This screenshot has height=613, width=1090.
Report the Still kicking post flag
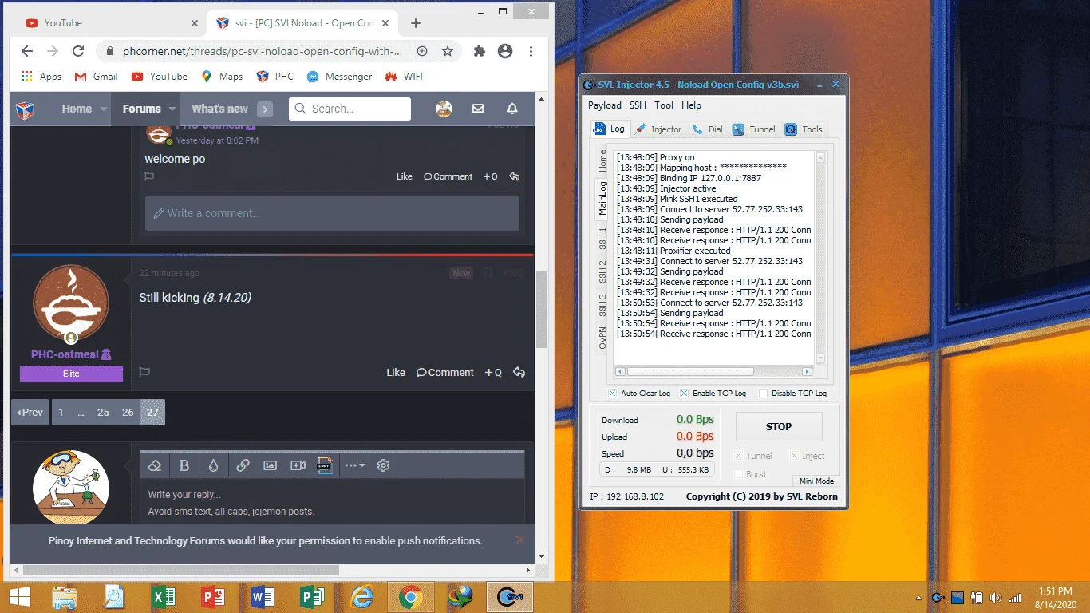coord(144,372)
